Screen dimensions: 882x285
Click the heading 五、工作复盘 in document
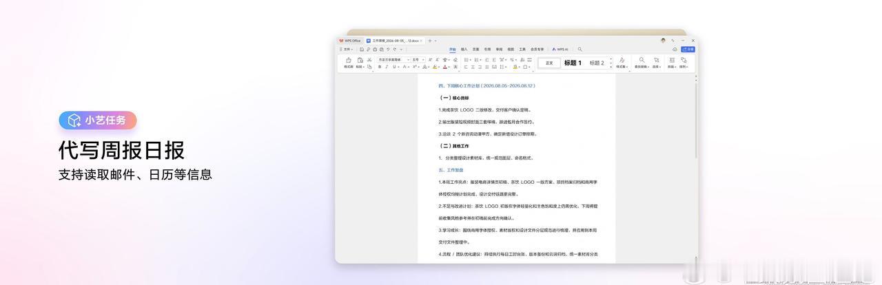pyautogui.click(x=451, y=169)
